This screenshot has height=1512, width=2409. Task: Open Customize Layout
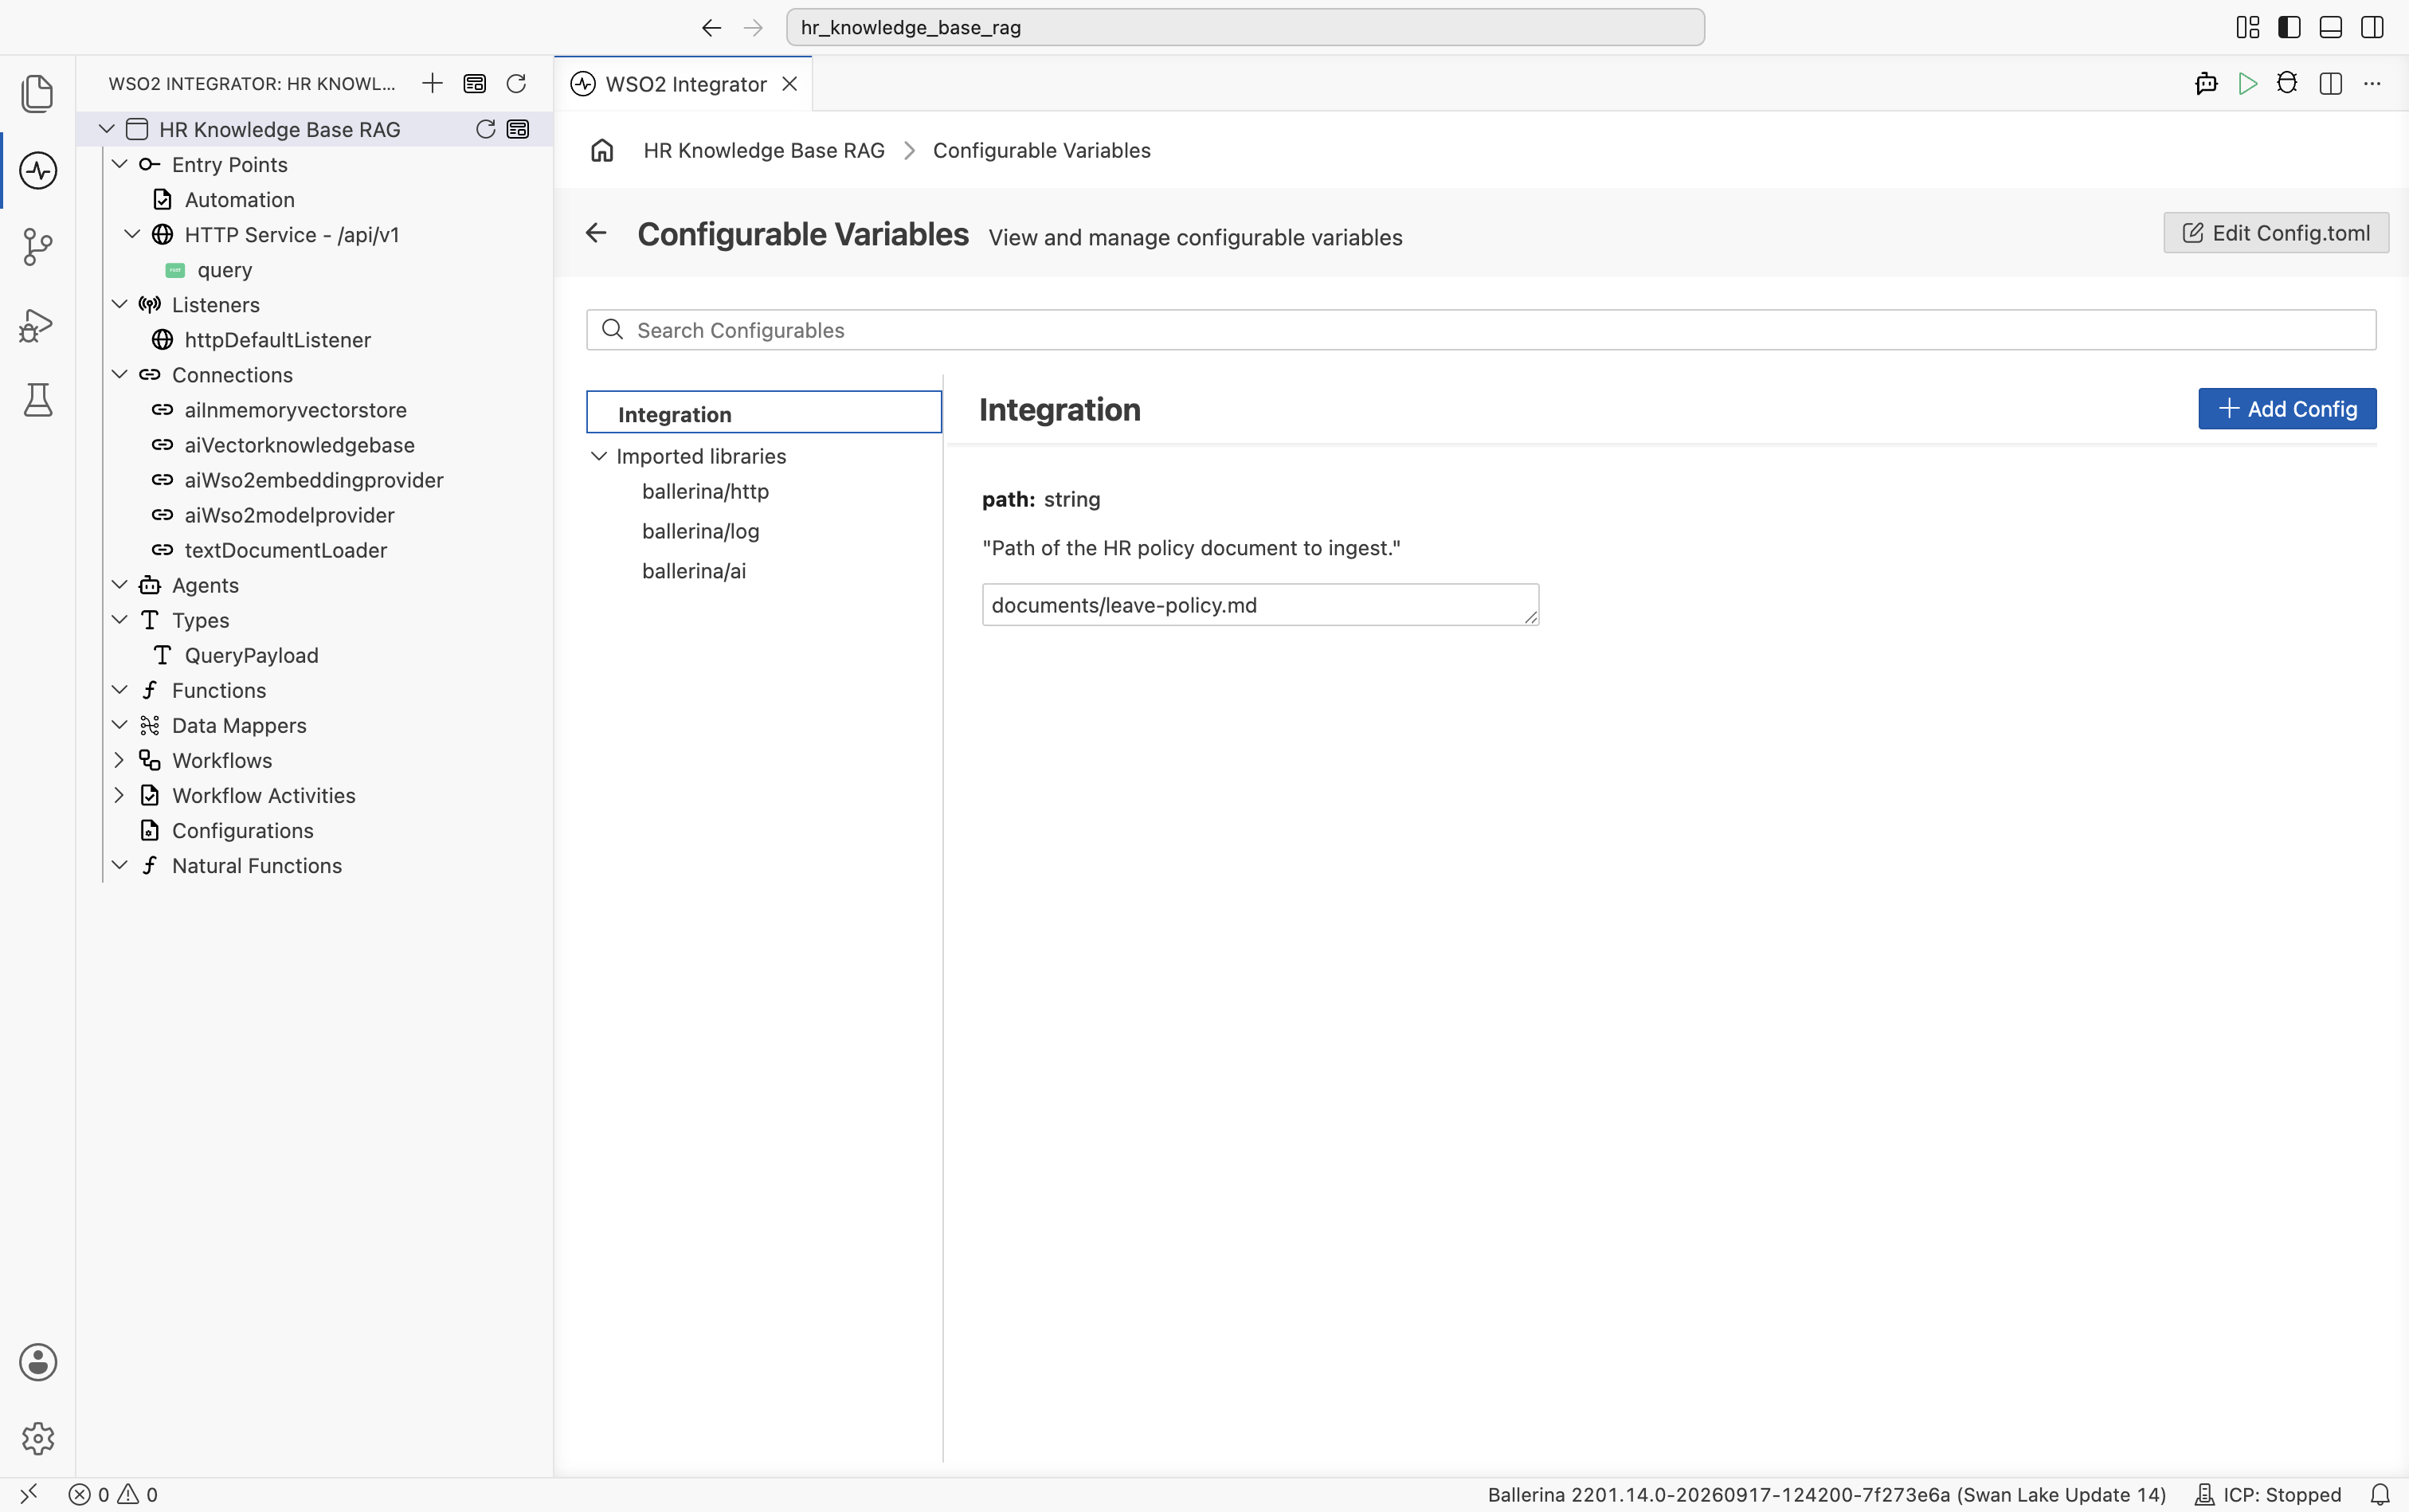pos(2248,27)
